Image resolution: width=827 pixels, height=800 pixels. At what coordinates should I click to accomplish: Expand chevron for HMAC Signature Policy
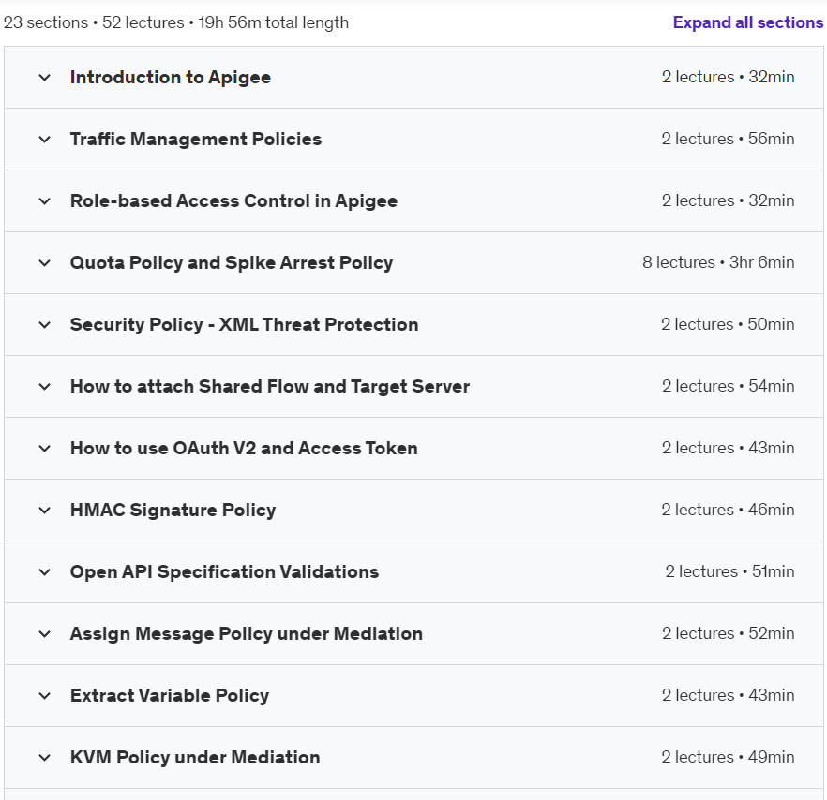45,511
